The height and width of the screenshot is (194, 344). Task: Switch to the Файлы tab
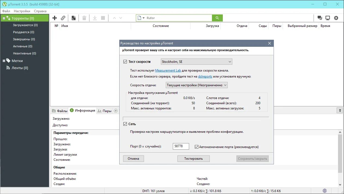point(60,111)
